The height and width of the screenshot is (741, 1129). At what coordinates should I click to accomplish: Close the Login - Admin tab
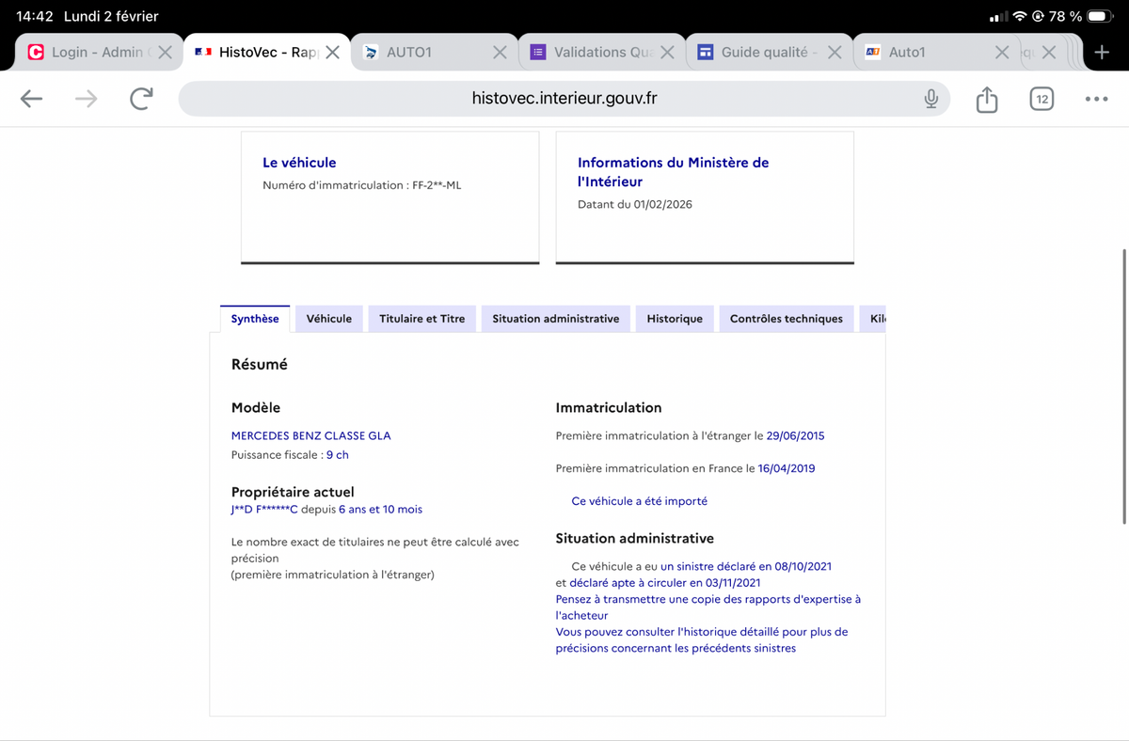click(165, 53)
